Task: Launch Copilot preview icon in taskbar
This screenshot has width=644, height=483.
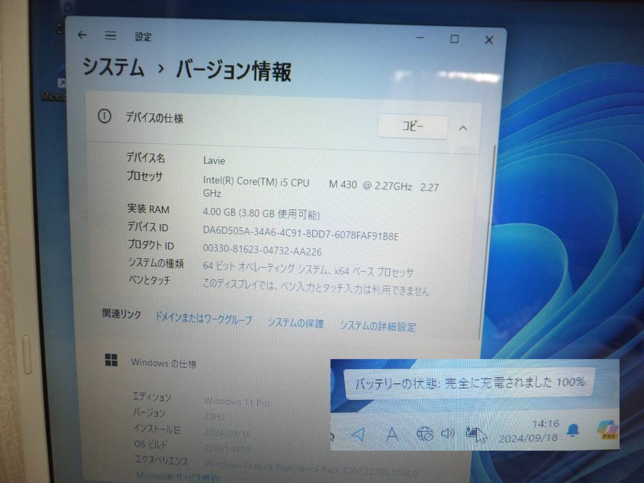Action: click(609, 429)
